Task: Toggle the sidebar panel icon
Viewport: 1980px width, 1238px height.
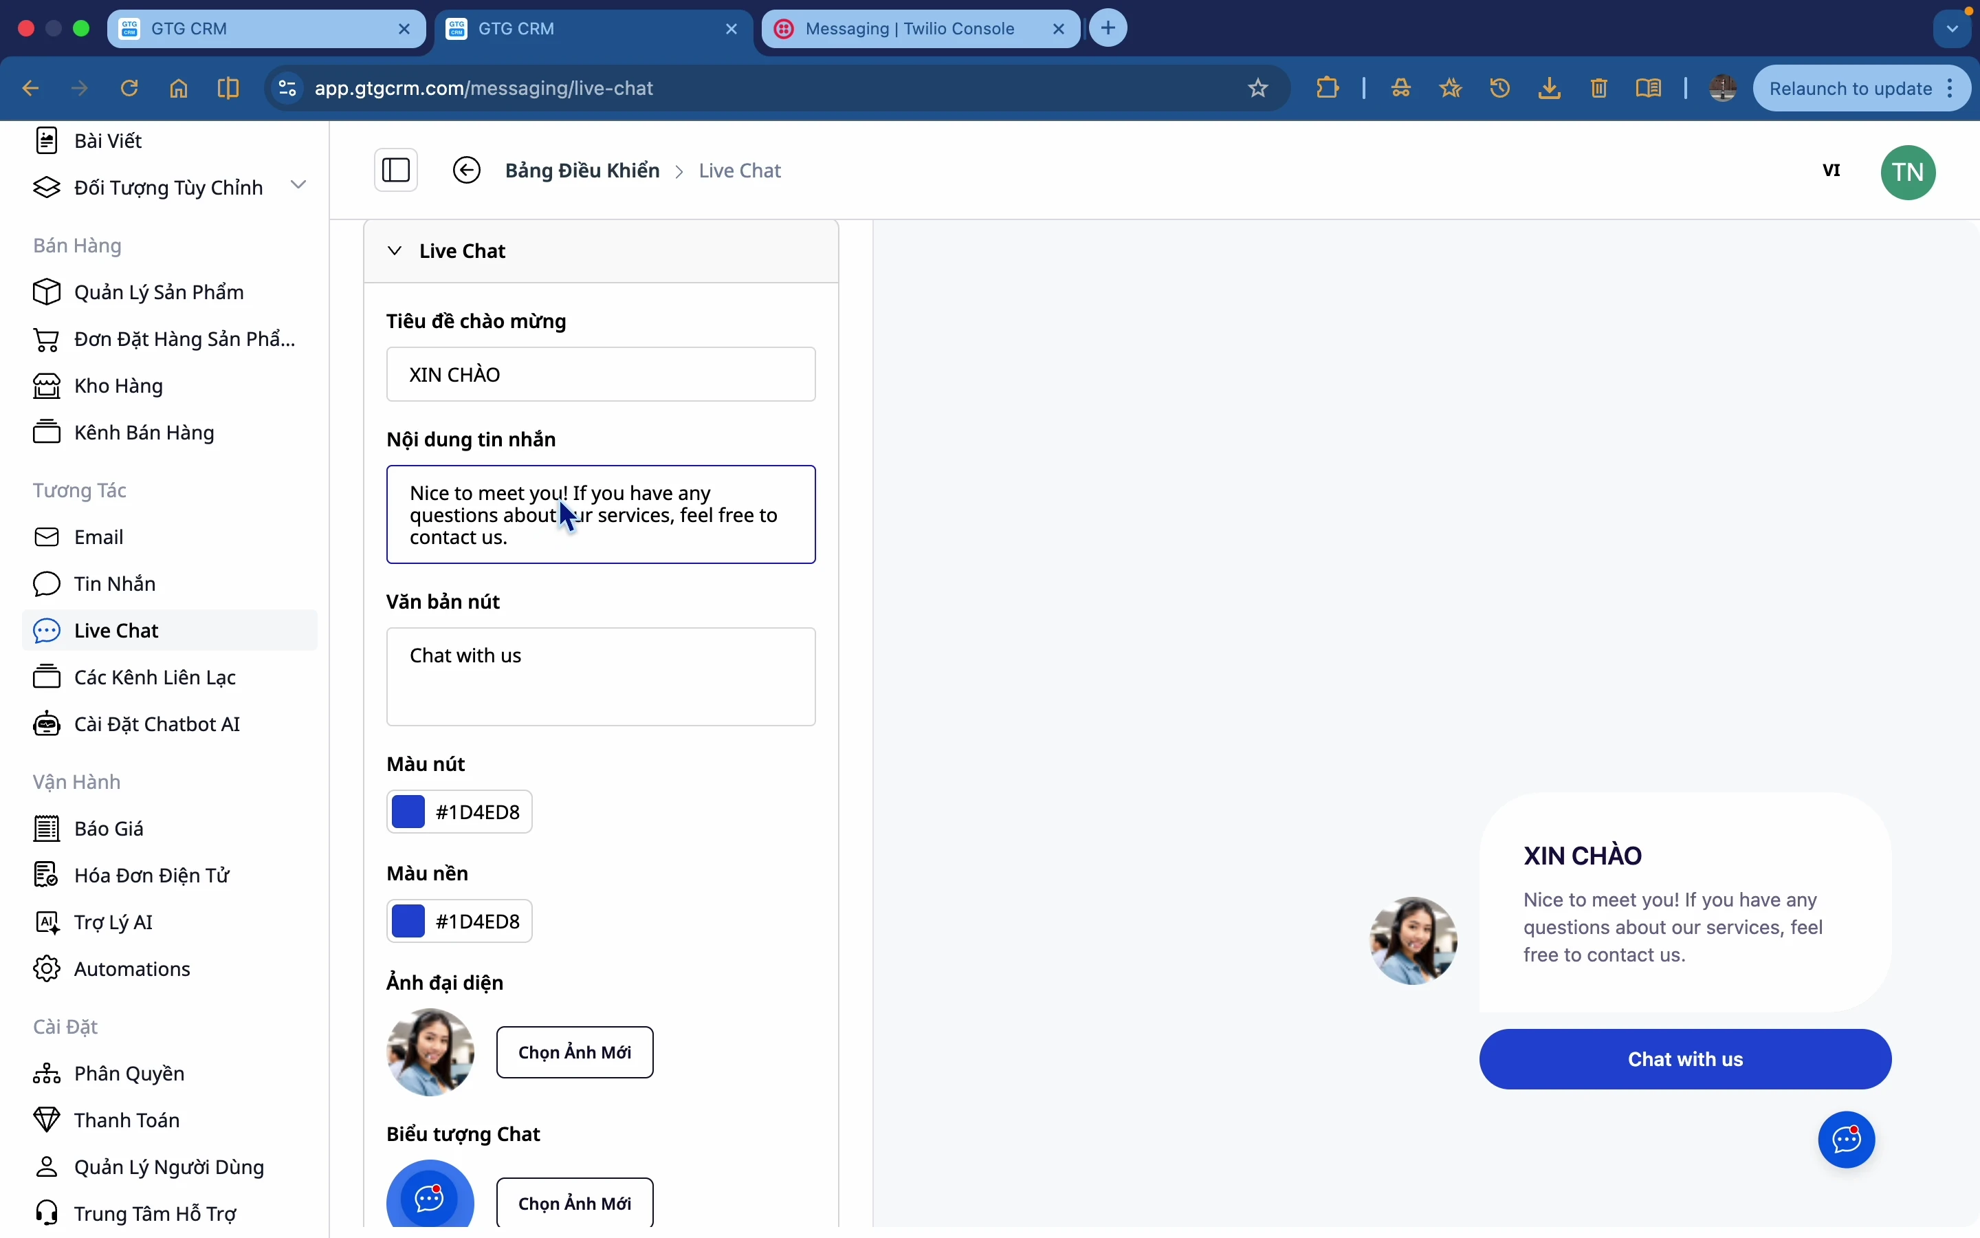Action: [x=396, y=171]
